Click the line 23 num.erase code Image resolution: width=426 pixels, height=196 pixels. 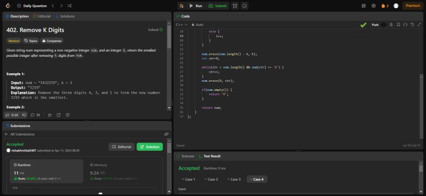coord(229,54)
